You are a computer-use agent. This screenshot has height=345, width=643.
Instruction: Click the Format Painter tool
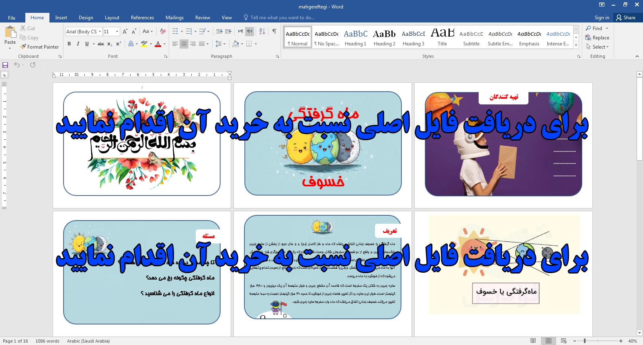39,47
